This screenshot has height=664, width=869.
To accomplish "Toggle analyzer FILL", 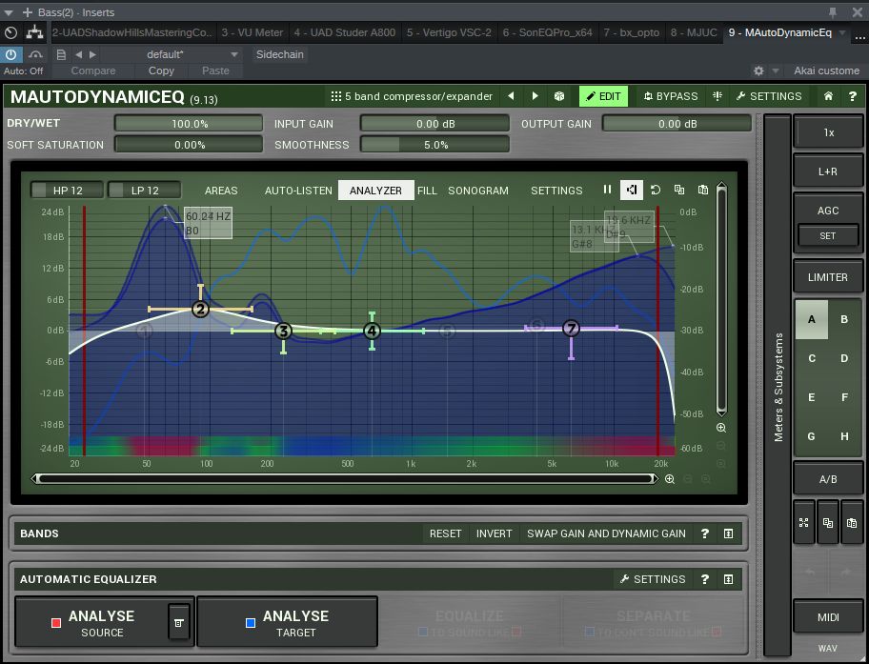I will tap(427, 191).
